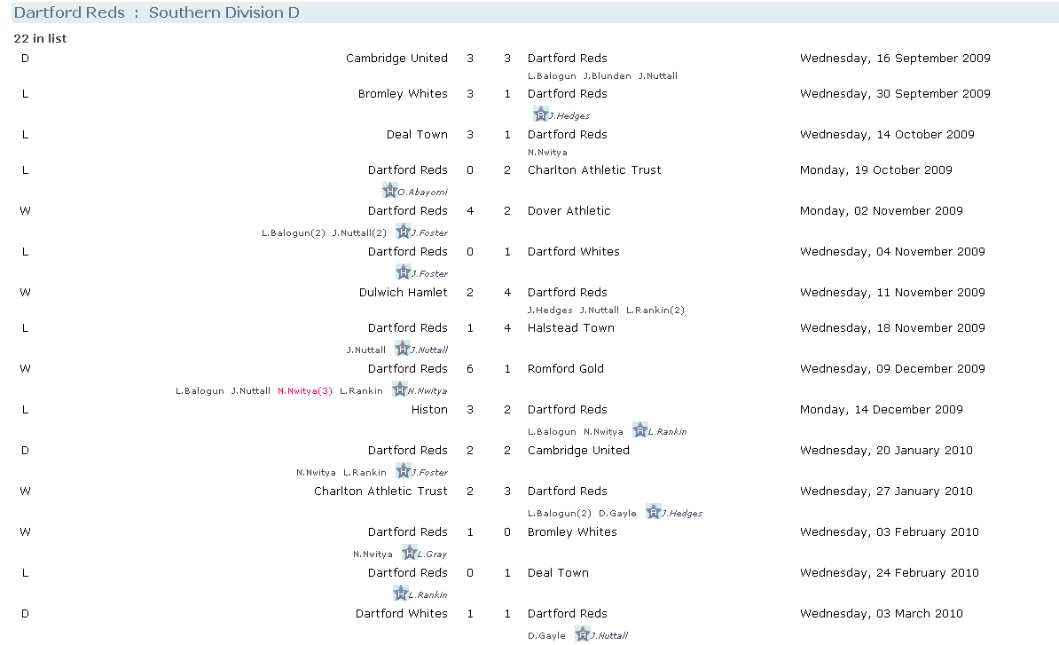Click the date Wednesday, 30 September 2009
The image size is (1059, 645).
[x=895, y=94]
